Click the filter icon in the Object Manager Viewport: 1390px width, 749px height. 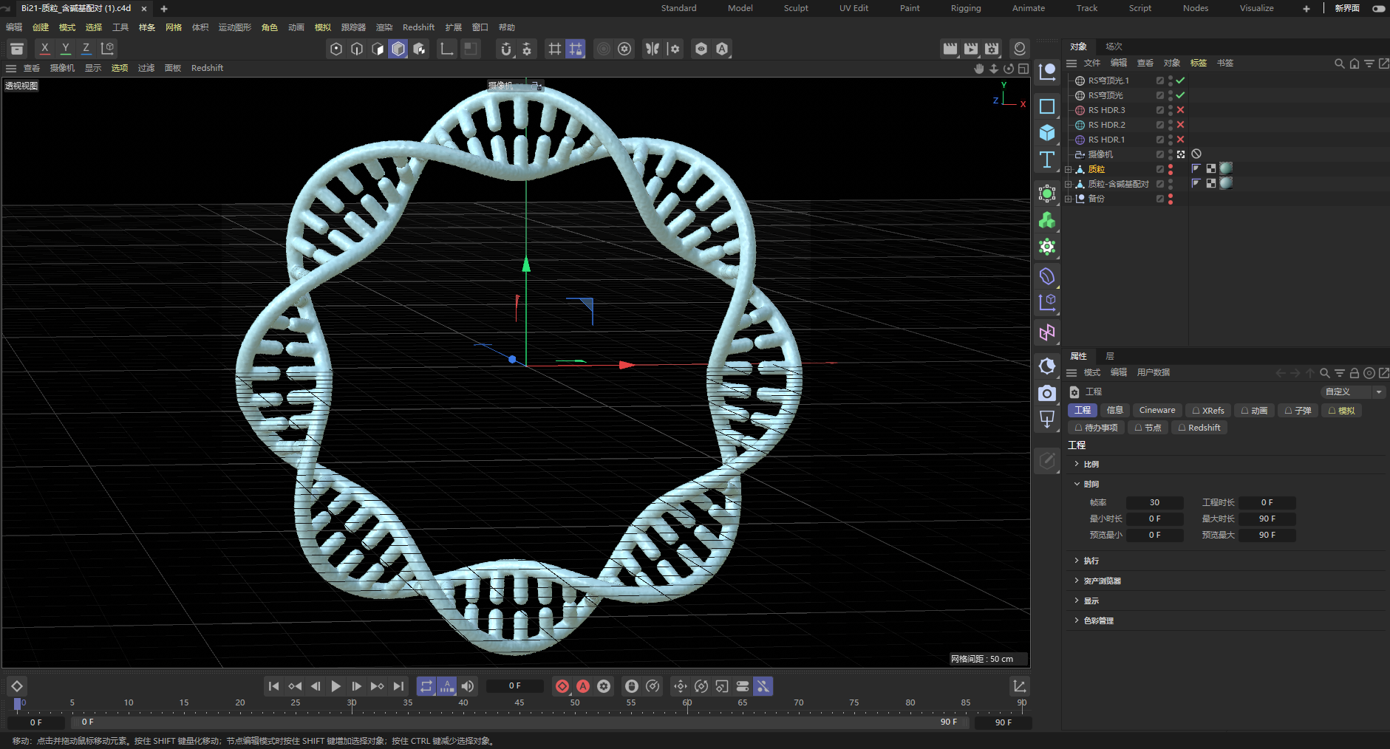pos(1369,64)
